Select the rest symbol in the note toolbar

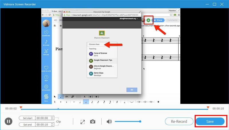[x=117, y=102]
